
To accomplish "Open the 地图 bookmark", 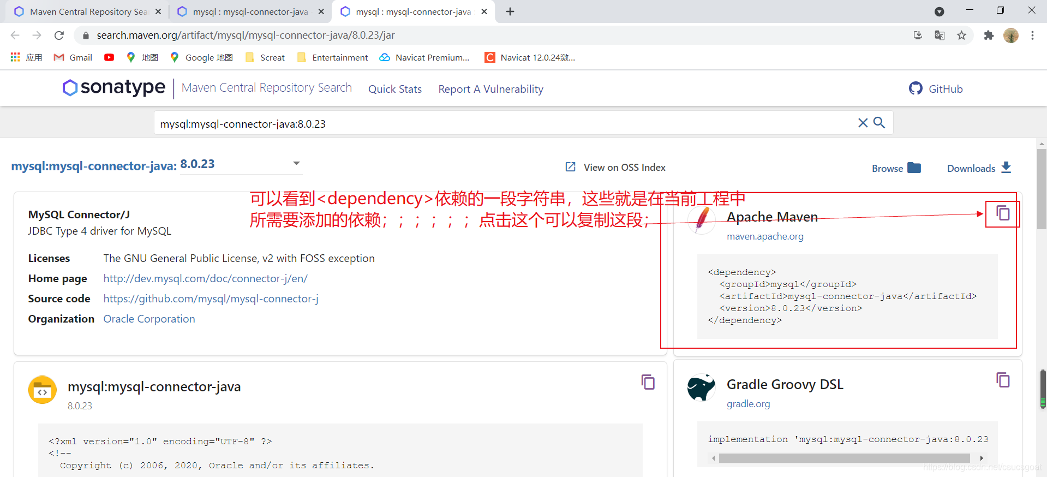I will coord(142,57).
